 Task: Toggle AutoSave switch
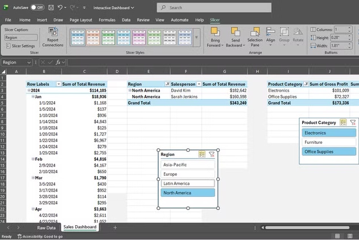pos(38,7)
